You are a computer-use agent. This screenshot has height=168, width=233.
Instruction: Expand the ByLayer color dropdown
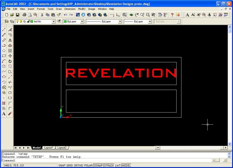coord(82,22)
